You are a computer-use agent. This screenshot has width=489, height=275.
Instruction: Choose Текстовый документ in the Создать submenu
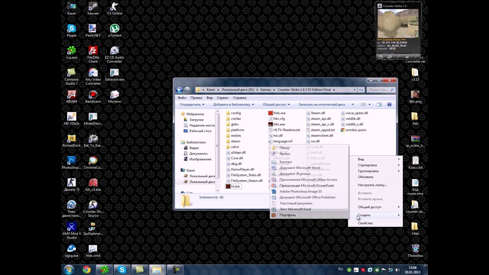309,203
